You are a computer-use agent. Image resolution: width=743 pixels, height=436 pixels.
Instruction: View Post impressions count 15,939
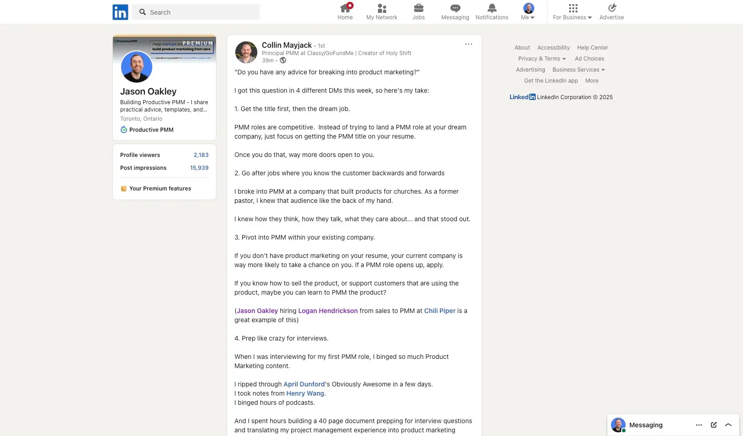[199, 168]
